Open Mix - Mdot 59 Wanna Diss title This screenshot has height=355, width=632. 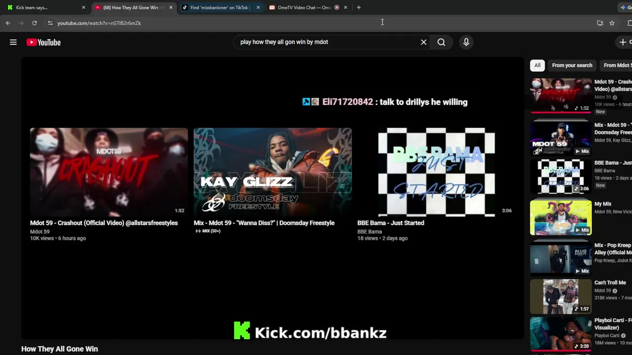click(264, 223)
